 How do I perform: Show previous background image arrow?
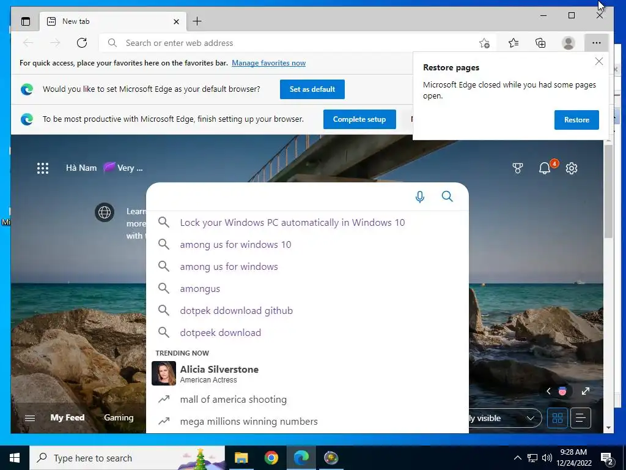(548, 391)
